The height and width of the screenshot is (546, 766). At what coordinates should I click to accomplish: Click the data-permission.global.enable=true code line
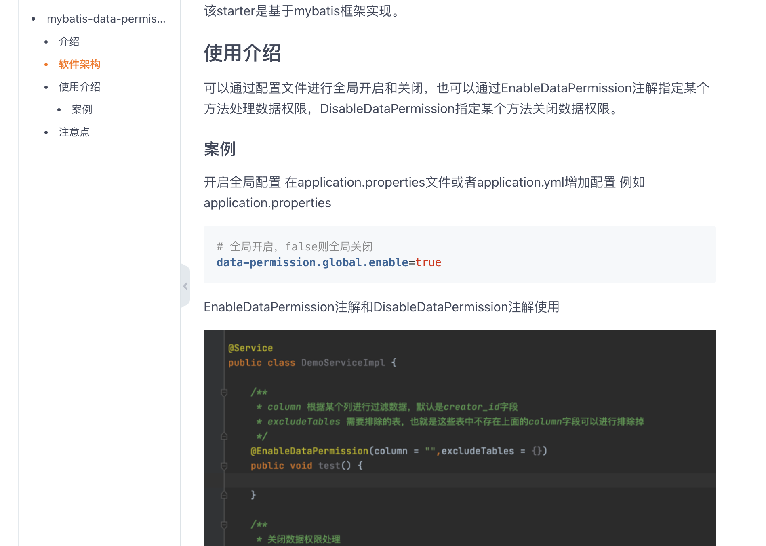329,262
